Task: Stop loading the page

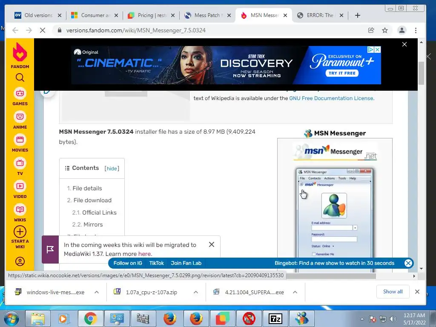Action: pyautogui.click(x=43, y=30)
